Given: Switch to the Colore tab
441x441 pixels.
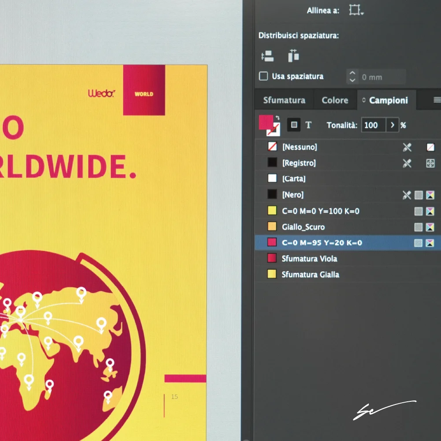Looking at the screenshot, I should pos(335,100).
